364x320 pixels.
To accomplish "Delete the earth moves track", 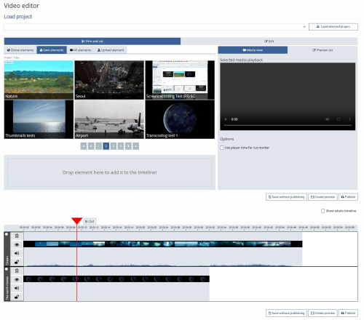I will click(17, 271).
